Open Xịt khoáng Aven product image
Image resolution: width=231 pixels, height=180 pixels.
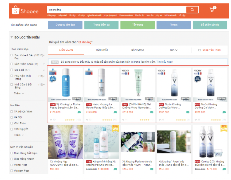(174, 142)
